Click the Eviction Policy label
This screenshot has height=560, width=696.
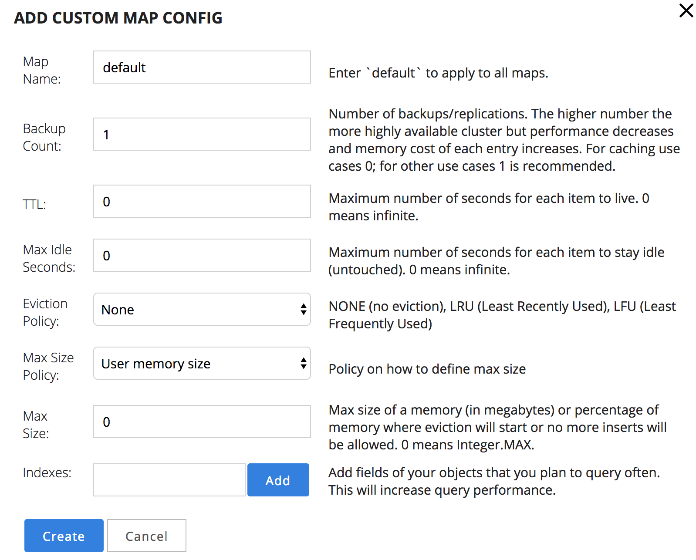click(x=45, y=312)
